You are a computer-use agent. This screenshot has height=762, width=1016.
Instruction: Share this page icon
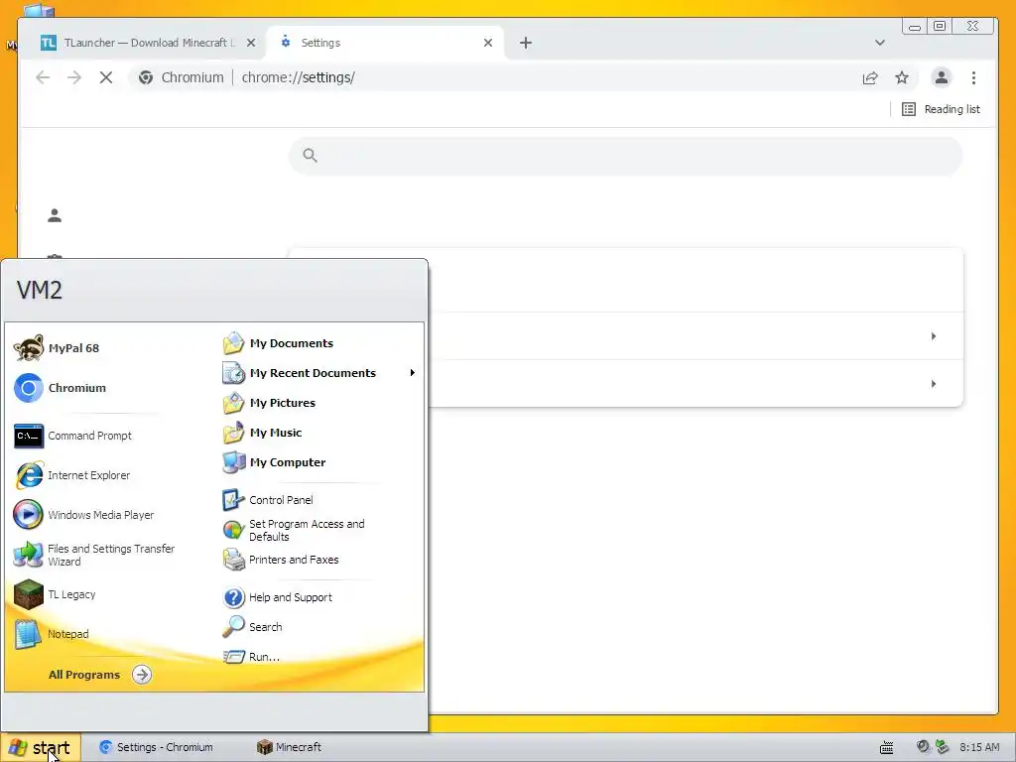tap(870, 77)
